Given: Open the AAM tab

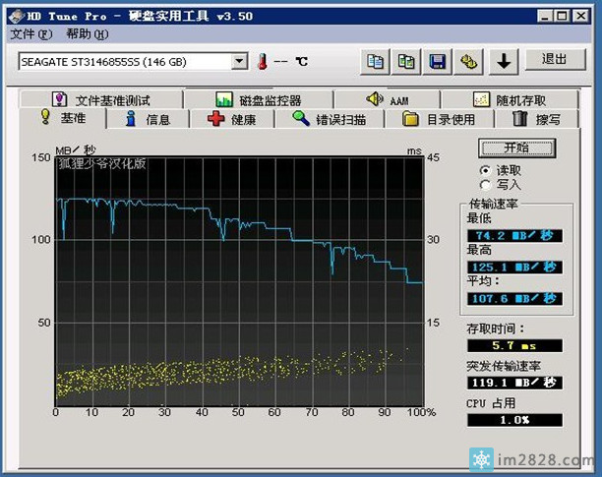Looking at the screenshot, I should coord(387,99).
